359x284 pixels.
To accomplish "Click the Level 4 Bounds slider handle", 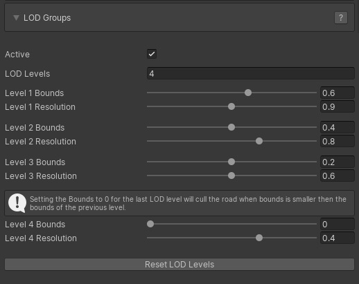I will click(x=150, y=224).
